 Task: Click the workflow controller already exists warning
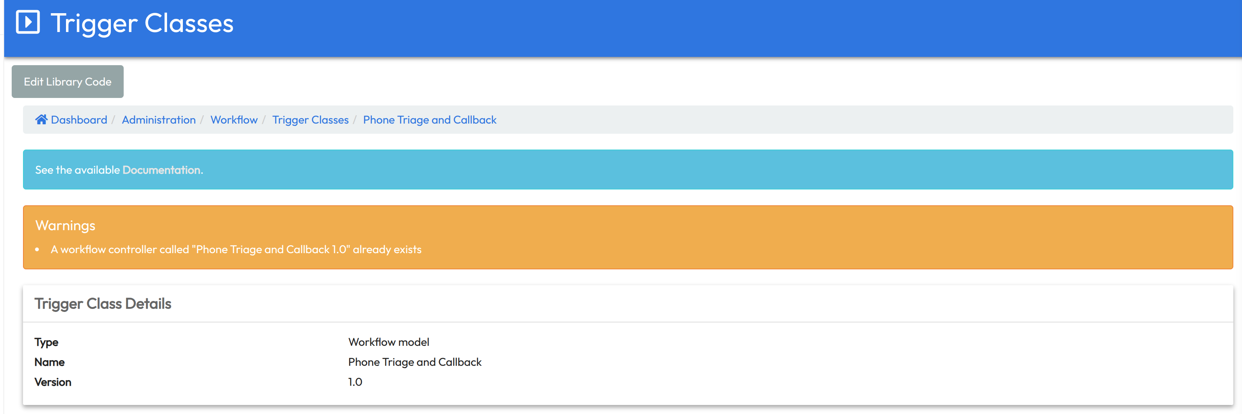pyautogui.click(x=236, y=250)
